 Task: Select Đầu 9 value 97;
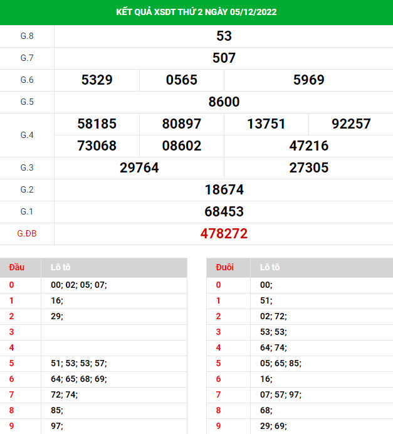[x=57, y=426]
